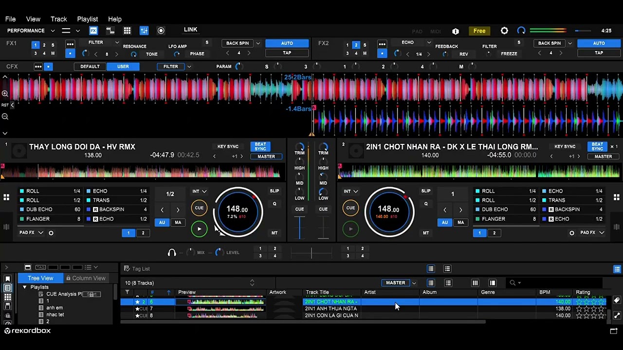Viewport: 623px width, 350px height.
Task: Collapse the Playlists tree node
Action: 25,287
